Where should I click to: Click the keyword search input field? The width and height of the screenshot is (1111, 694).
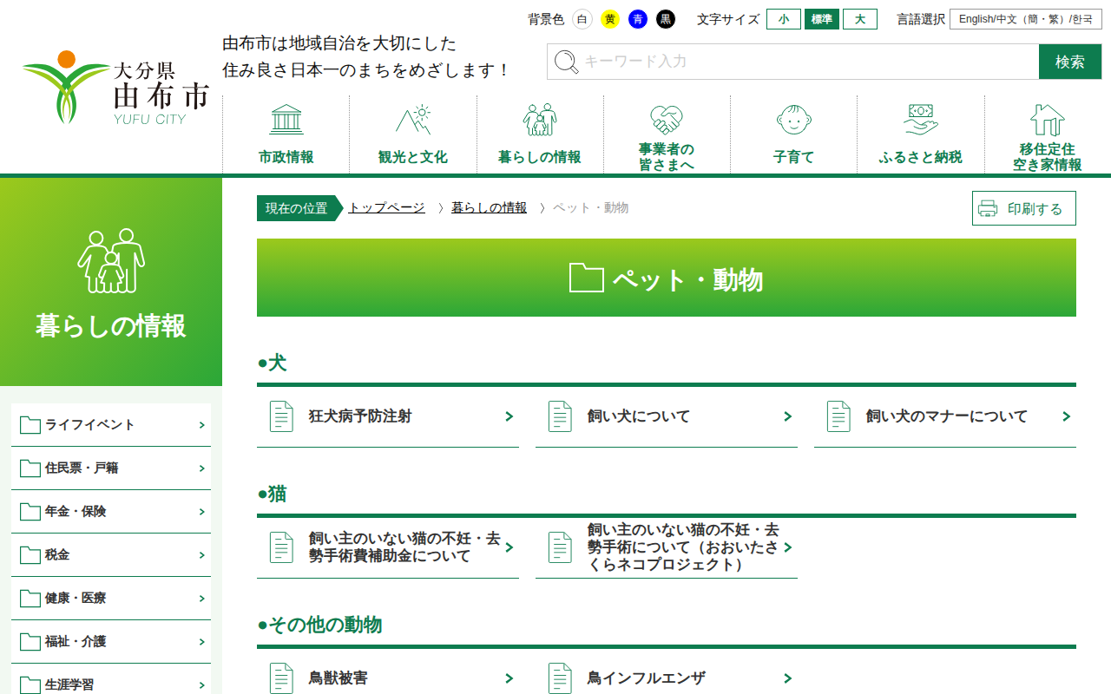792,62
